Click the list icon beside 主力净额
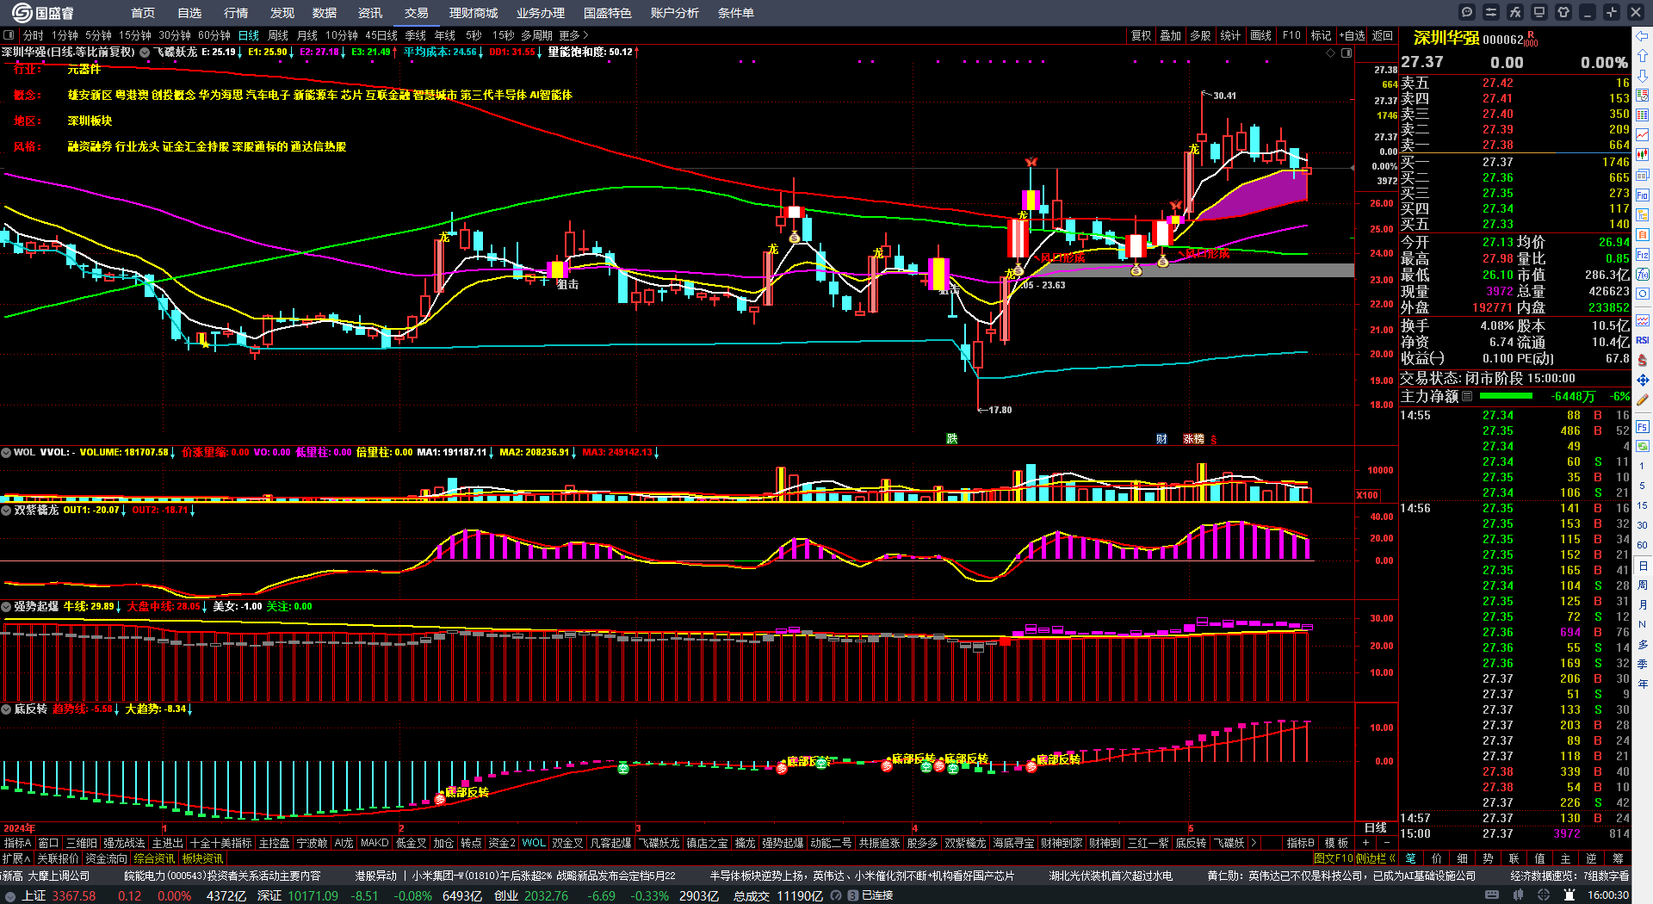Viewport: 1653px width, 904px height. 1467,396
